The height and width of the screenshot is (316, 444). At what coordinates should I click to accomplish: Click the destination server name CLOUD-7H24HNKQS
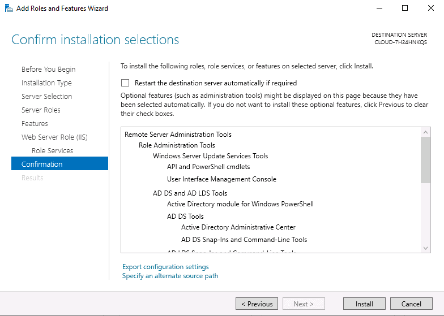click(x=401, y=42)
